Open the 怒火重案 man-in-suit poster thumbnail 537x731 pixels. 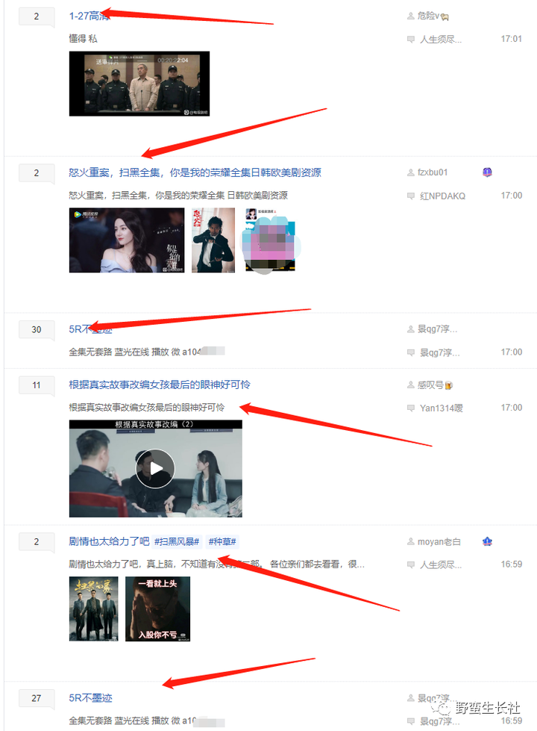point(213,240)
